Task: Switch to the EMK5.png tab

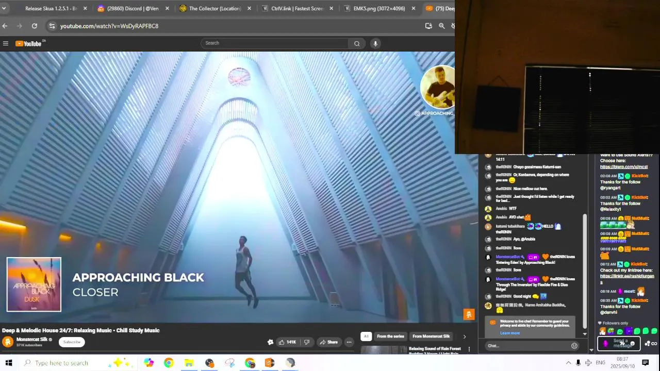Action: pos(378,8)
